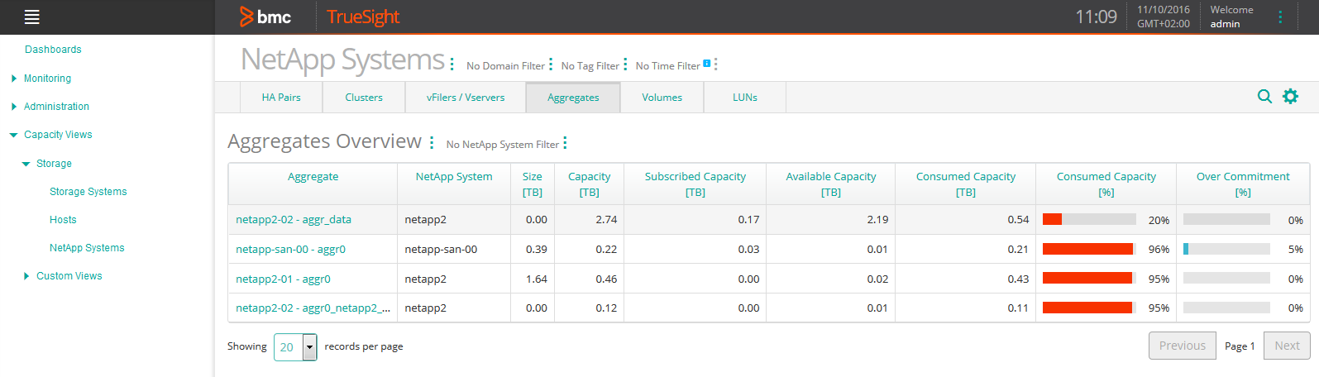Viewport: 1319px width, 377px height.
Task: Open NetApp System Filter menu dots
Action: (x=565, y=143)
